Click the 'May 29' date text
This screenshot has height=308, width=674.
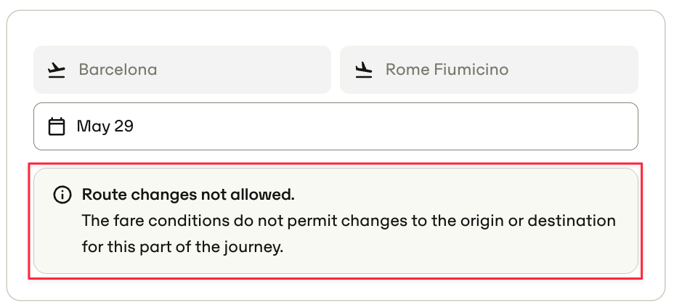coord(105,126)
